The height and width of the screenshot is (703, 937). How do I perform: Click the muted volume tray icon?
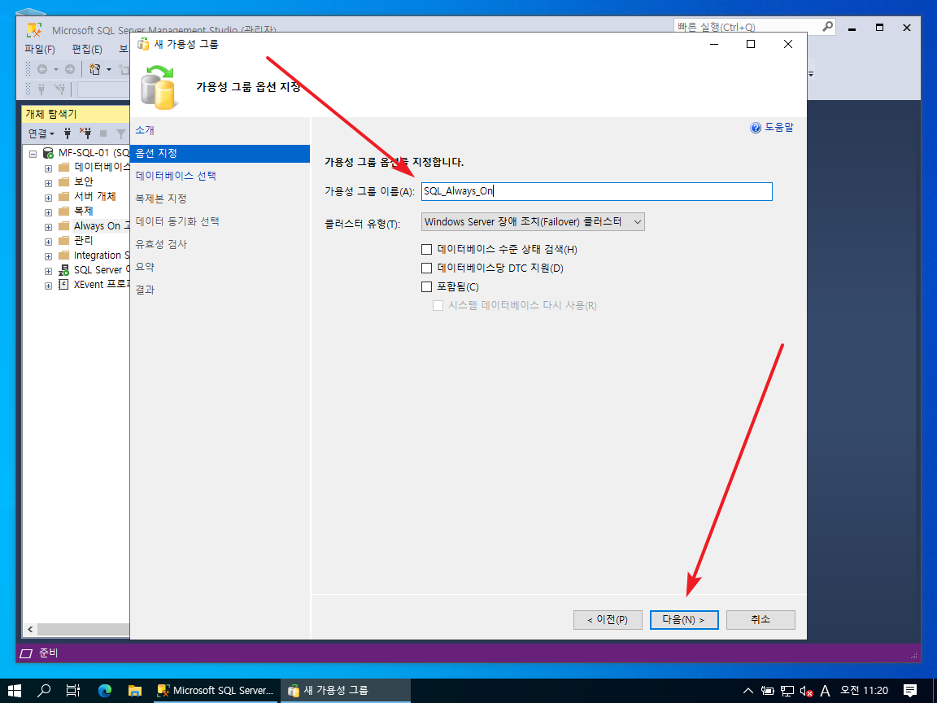806,691
